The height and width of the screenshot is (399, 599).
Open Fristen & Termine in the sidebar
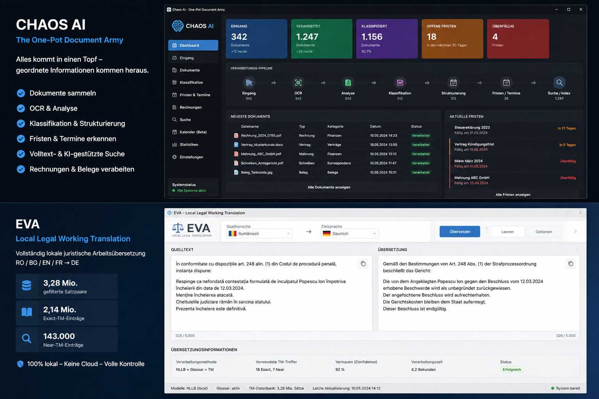[x=193, y=95]
